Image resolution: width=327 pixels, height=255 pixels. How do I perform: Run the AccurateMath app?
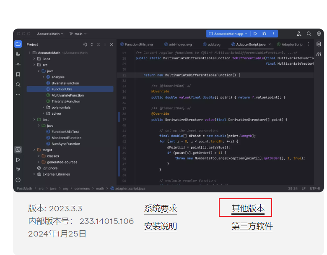[255, 34]
